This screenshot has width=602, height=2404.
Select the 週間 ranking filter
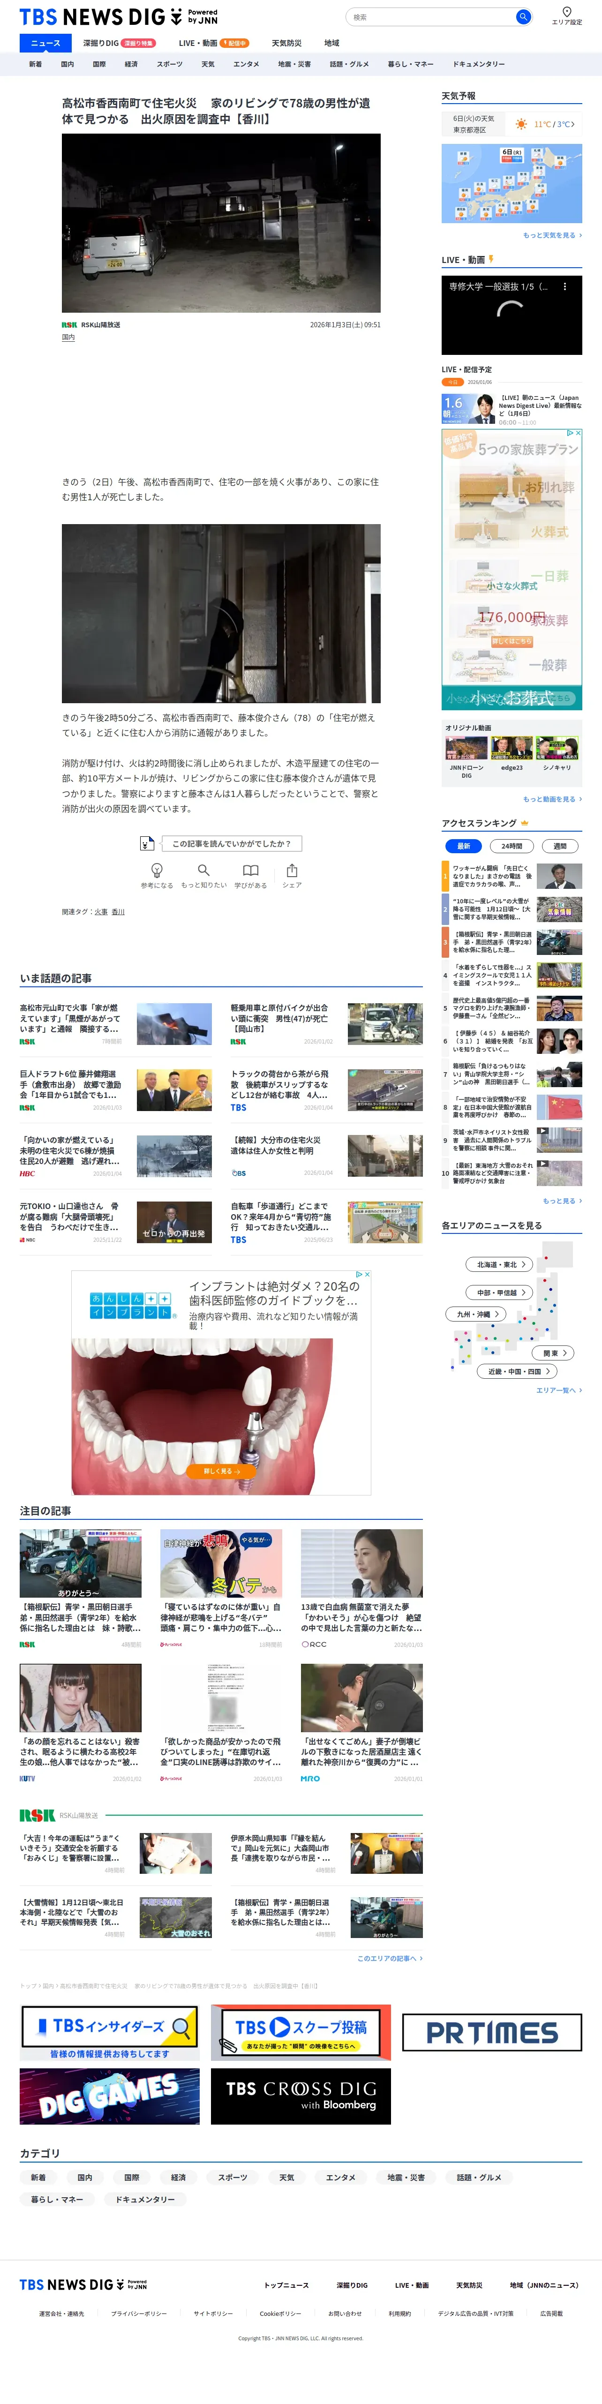coord(560,846)
